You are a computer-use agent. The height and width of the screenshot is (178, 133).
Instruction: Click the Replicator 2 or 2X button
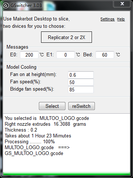(x=66, y=37)
